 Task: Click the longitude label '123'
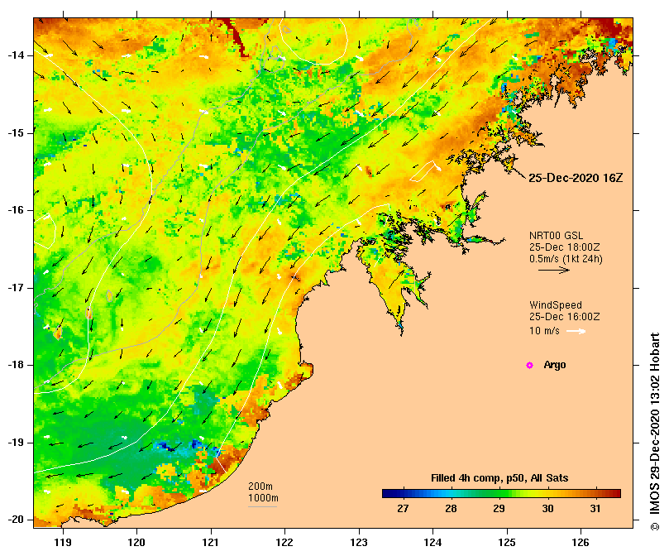pos(359,542)
